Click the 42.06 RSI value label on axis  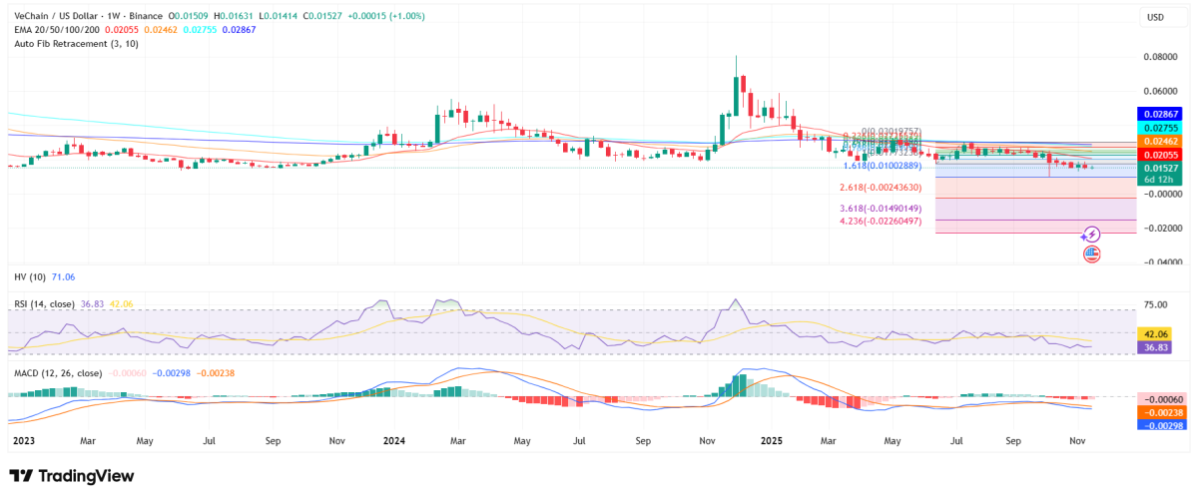[1156, 333]
